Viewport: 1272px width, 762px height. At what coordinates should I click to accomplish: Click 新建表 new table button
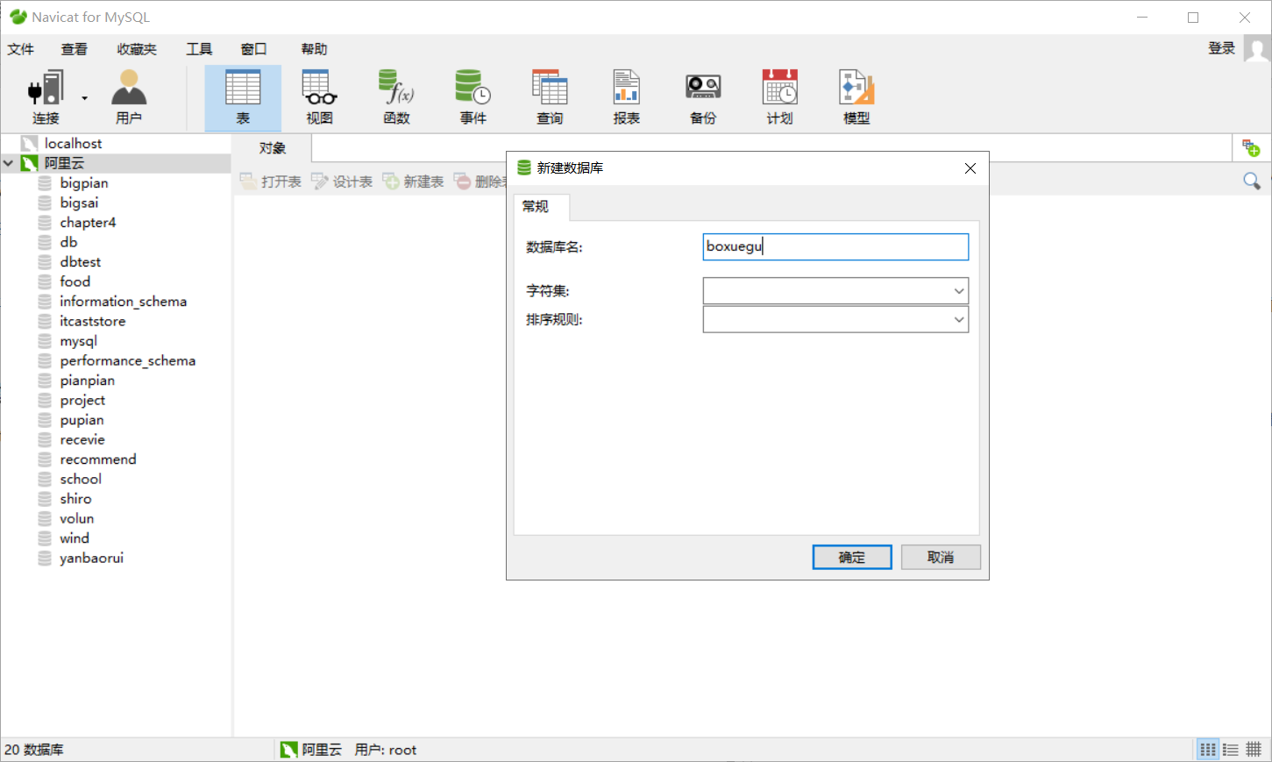point(414,182)
